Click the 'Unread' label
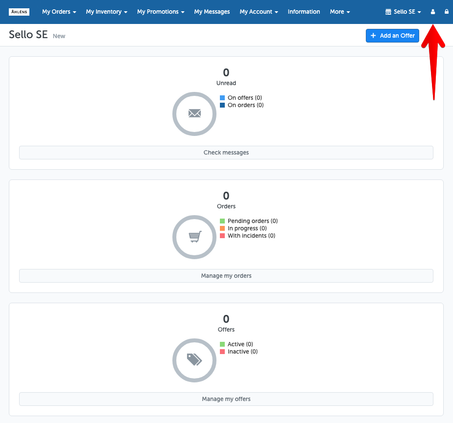The width and height of the screenshot is (453, 423). coord(226,83)
